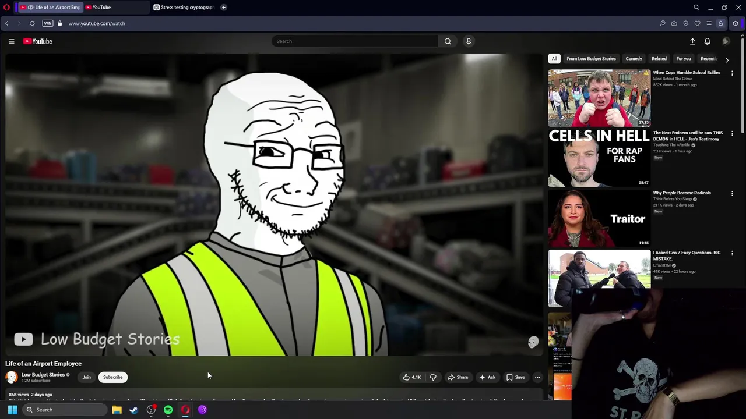The width and height of the screenshot is (746, 419).
Task: Show more filter chips with arrow
Action: point(727,59)
